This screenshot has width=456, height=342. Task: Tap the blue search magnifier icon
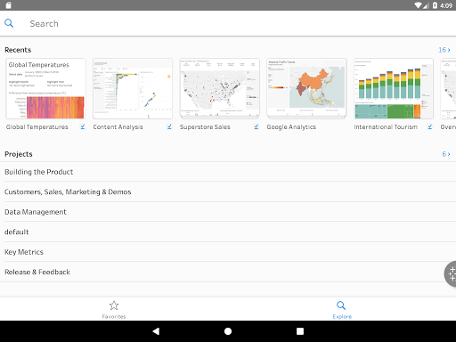point(9,23)
